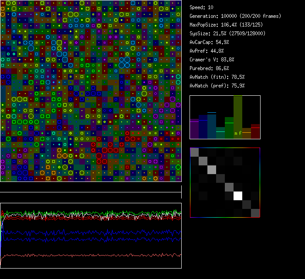Select the brightest white cell in the matrix
Screen dimensions: 305x279
coord(238,196)
